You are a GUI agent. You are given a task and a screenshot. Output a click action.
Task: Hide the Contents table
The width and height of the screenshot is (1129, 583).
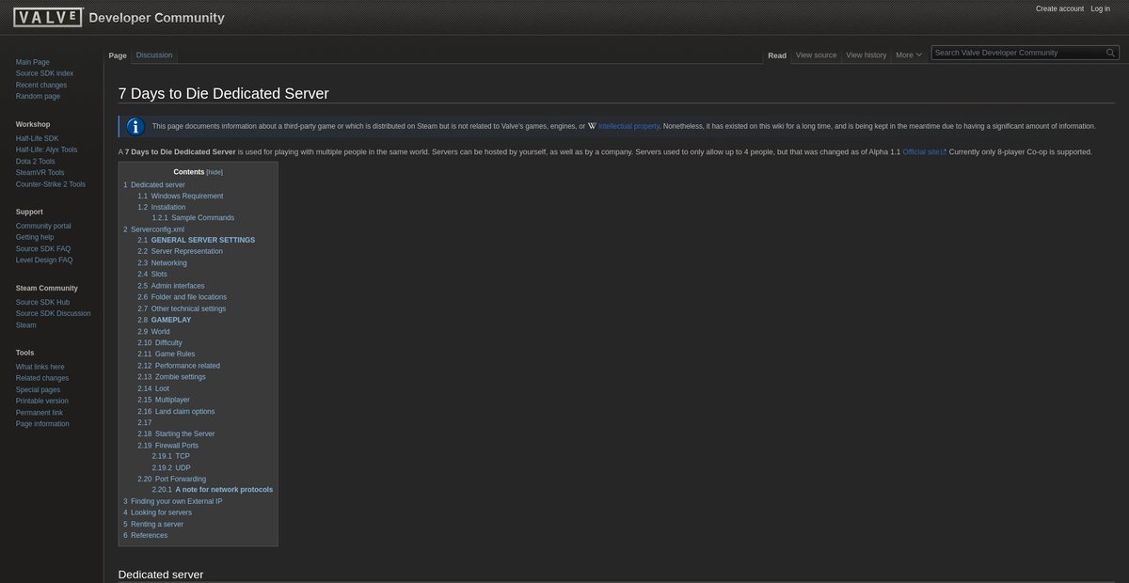point(215,172)
